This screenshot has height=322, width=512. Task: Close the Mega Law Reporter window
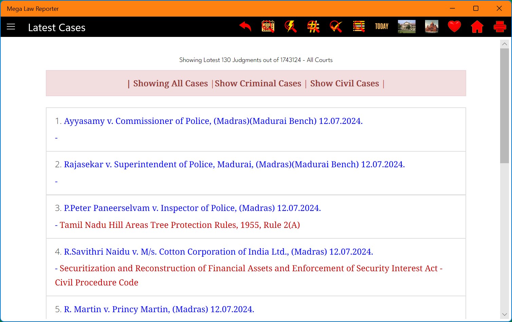click(x=499, y=8)
